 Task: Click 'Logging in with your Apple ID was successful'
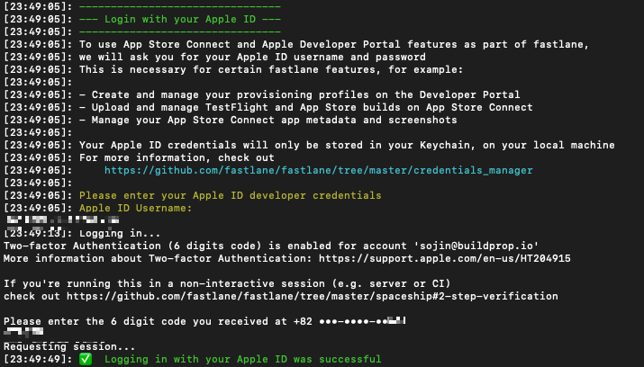click(x=242, y=359)
